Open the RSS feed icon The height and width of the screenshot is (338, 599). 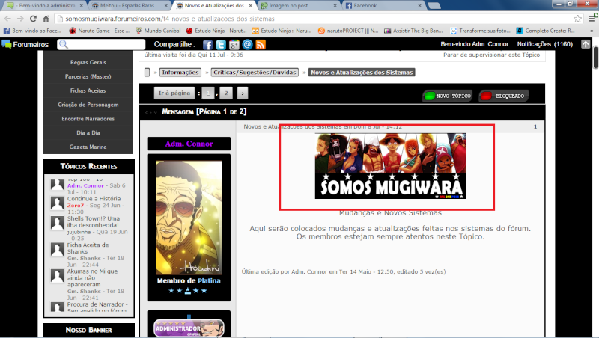pos(261,45)
